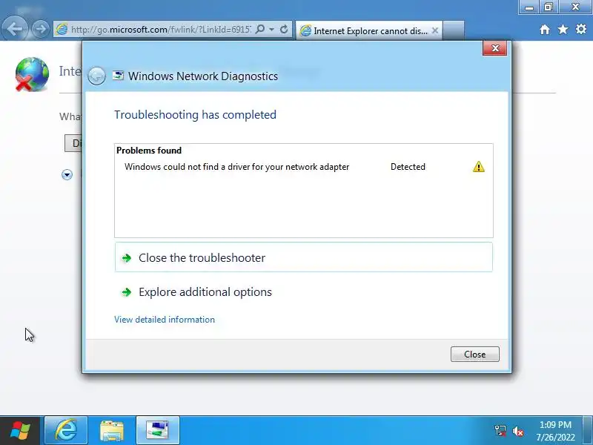Open Favorites star icon
The width and height of the screenshot is (593, 445).
(x=563, y=29)
